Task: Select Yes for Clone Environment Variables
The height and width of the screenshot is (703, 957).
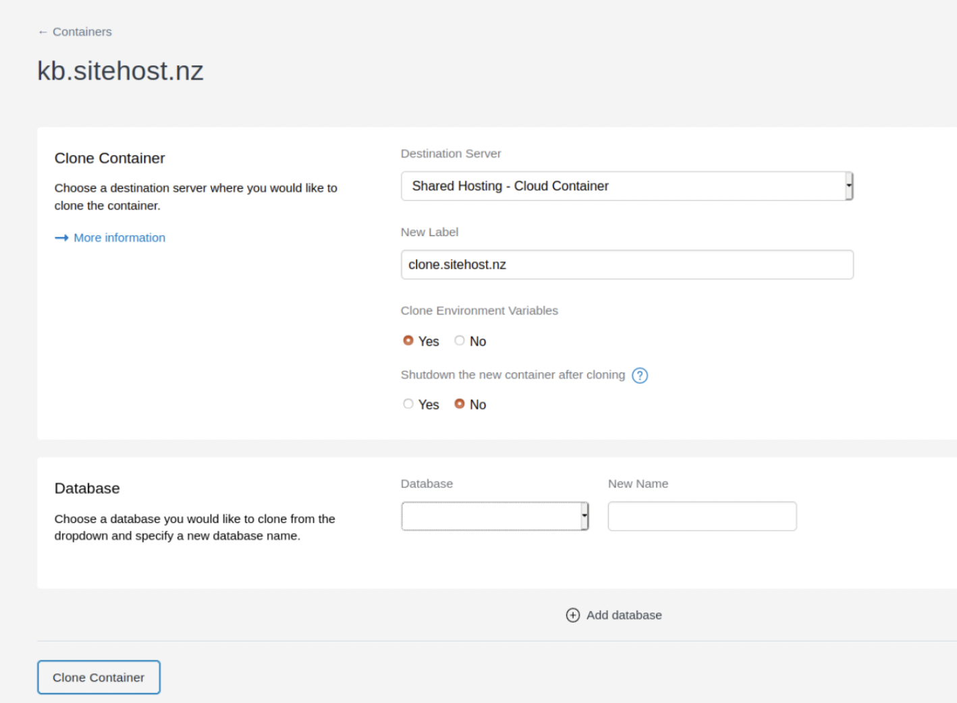Action: [x=408, y=341]
